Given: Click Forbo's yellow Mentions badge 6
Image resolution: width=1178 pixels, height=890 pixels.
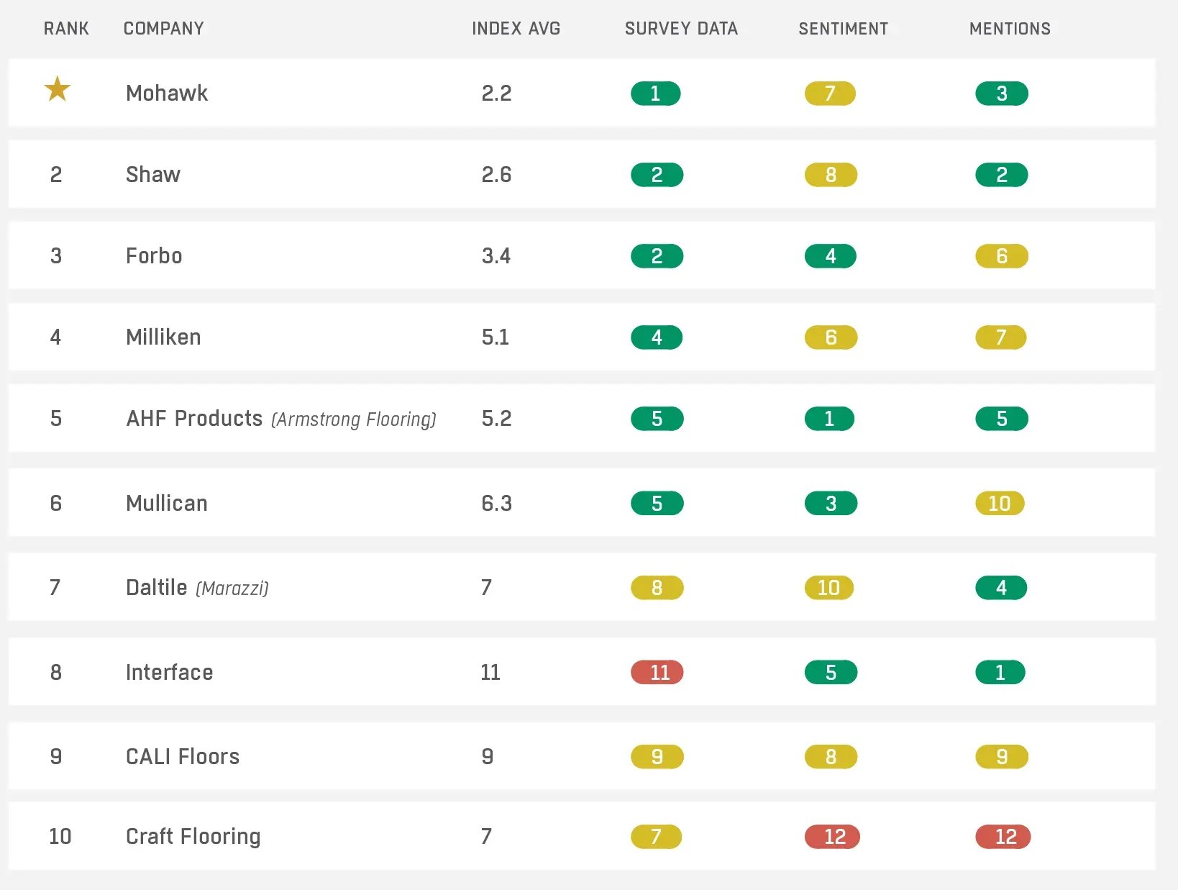Looking at the screenshot, I should tap(1001, 256).
